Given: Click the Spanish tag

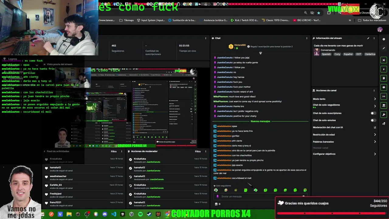Looking at the screenshot, I should point(326,54).
